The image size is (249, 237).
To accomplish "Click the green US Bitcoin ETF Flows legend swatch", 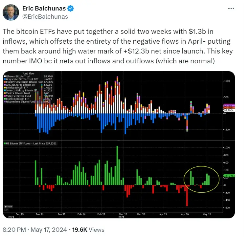I will tap(5, 144).
